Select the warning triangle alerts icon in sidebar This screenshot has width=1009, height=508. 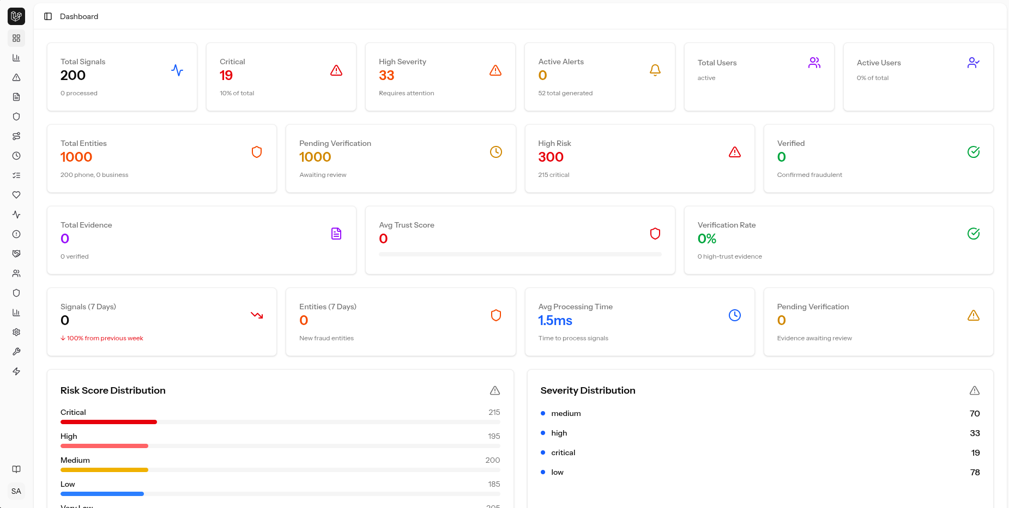click(x=16, y=77)
